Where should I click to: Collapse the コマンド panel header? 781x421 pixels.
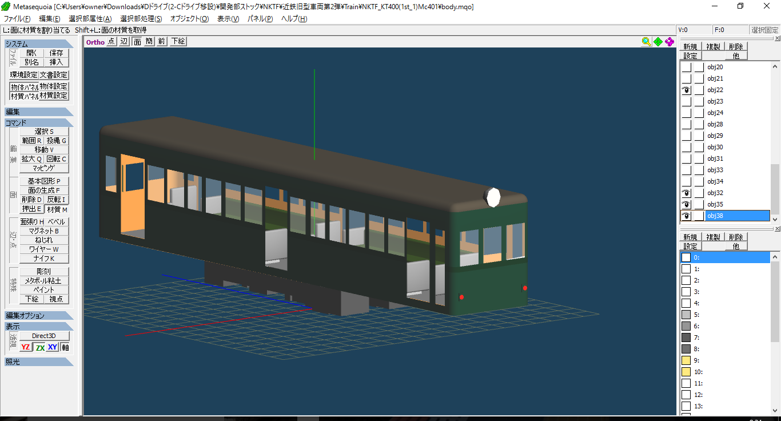tap(39, 123)
